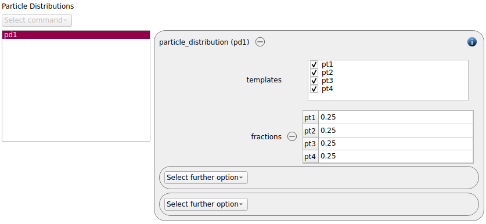Edit the pt2 fraction value field

point(396,131)
